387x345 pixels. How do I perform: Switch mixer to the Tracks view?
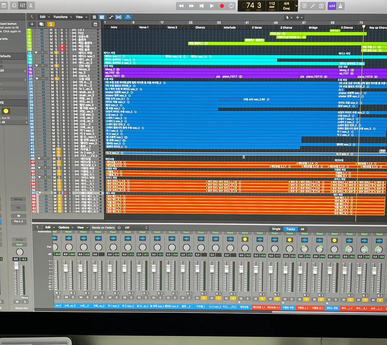[291, 229]
